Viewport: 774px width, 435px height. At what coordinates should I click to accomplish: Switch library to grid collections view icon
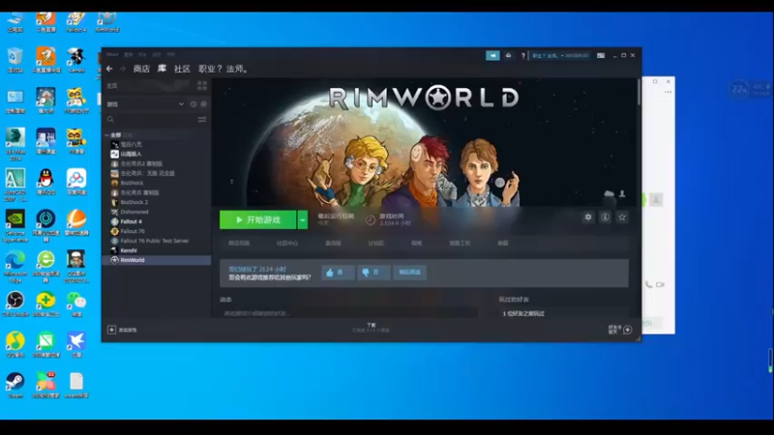pyautogui.click(x=202, y=86)
